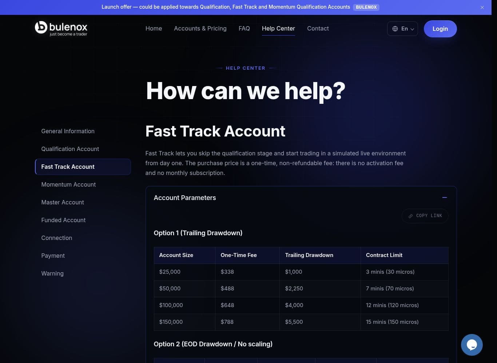Image resolution: width=497 pixels, height=363 pixels.
Task: Click the $1,000 trailing drawdown cell
Action: click(x=320, y=272)
